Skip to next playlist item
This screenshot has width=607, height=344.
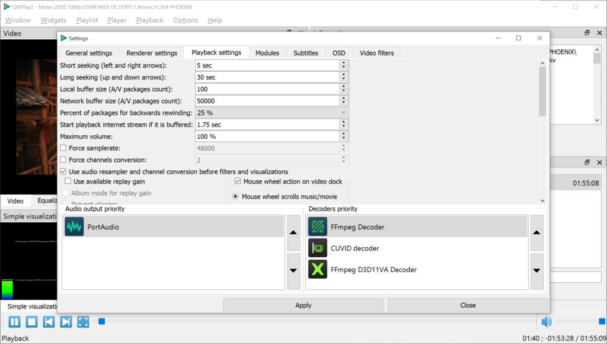(66, 321)
